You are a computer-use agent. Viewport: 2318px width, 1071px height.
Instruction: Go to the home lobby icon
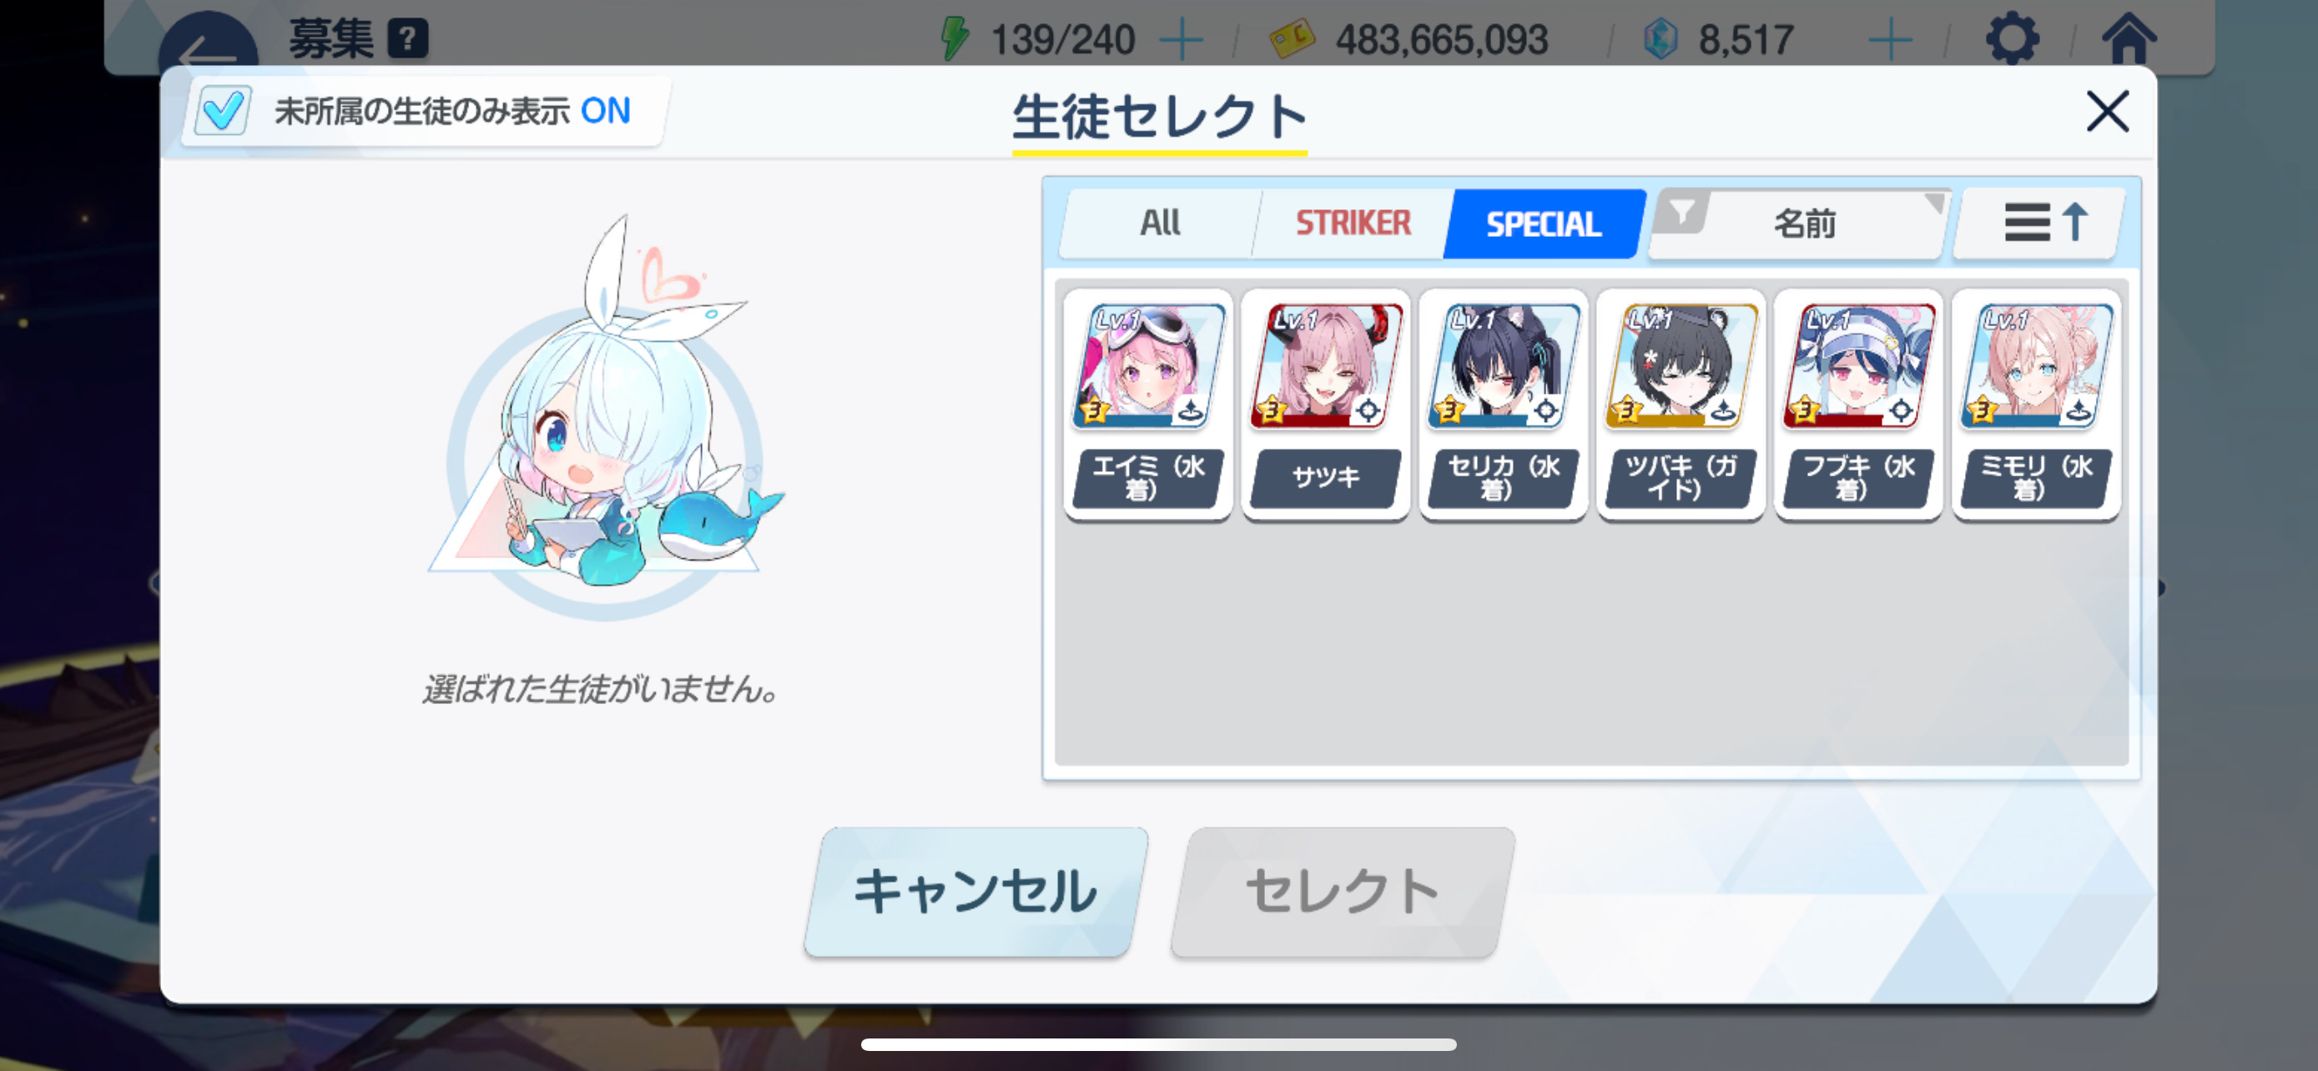(x=2128, y=38)
